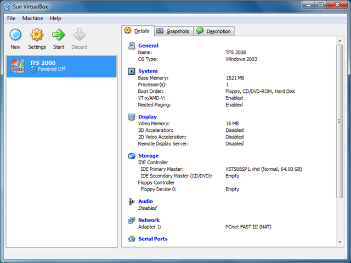The height and width of the screenshot is (263, 351).
Task: Click the PCnet-FAST III (NAT) adapter value
Action: [x=248, y=227]
